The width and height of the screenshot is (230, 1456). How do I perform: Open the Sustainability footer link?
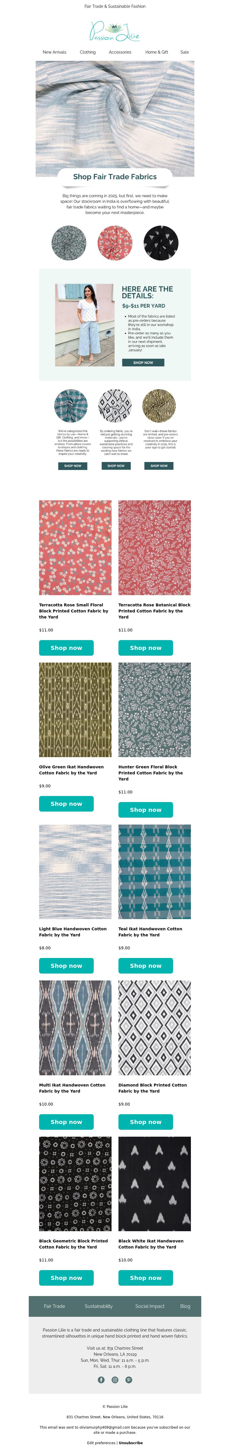click(99, 1306)
